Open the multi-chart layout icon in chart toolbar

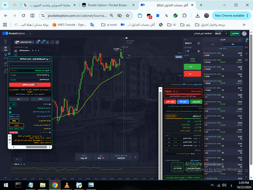tap(57, 42)
